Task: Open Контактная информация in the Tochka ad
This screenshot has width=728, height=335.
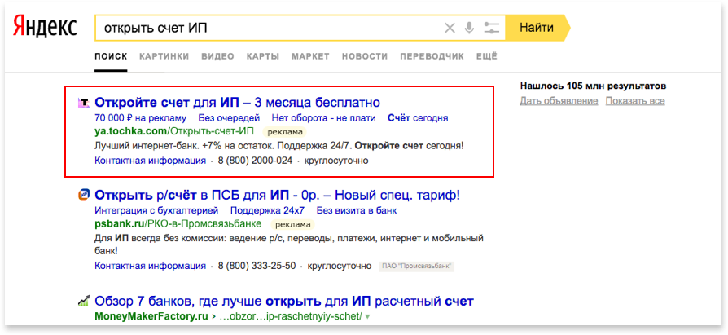Action: (x=150, y=161)
